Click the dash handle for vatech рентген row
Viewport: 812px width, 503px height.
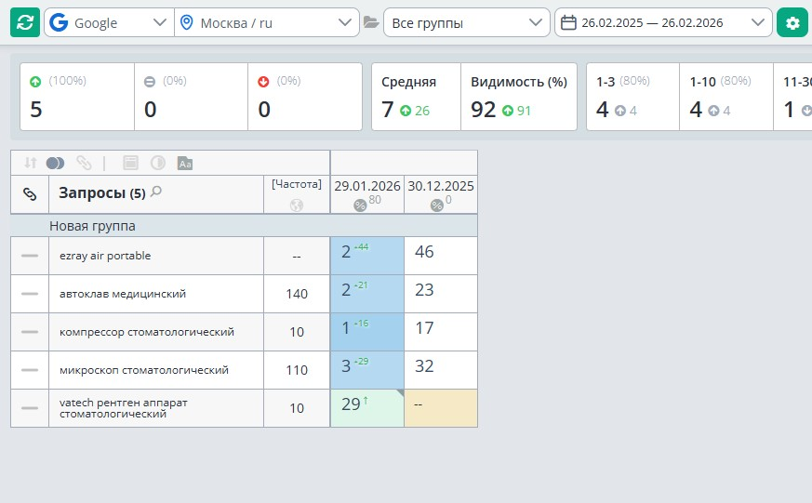[30, 408]
